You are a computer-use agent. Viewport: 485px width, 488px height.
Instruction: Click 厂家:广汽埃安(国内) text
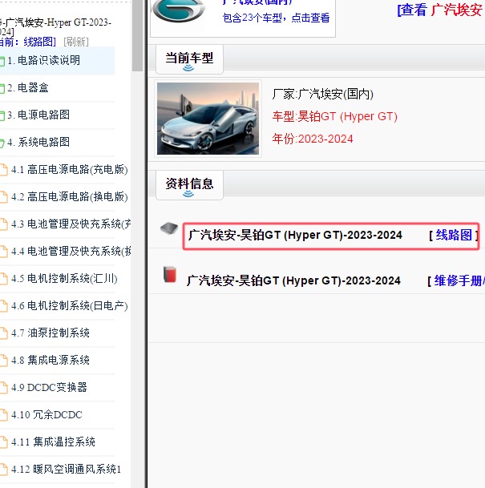click(323, 94)
